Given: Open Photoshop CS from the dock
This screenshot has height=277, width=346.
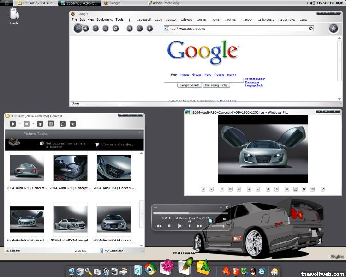Looking at the screenshot, I should click(x=185, y=267).
